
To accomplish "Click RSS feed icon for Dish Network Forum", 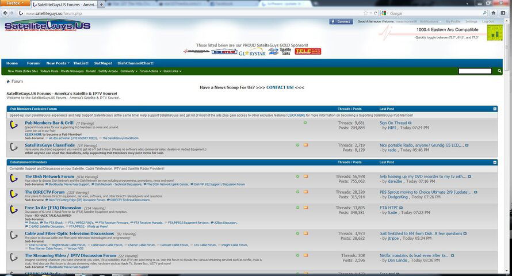I will click(x=305, y=176).
